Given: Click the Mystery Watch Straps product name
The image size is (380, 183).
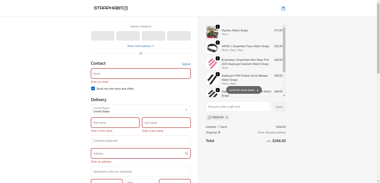Looking at the screenshot, I should coord(235,30).
